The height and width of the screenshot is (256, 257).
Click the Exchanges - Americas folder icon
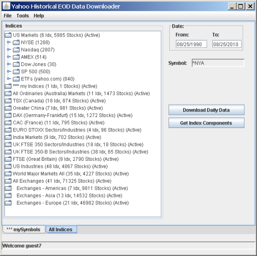tap(8, 188)
